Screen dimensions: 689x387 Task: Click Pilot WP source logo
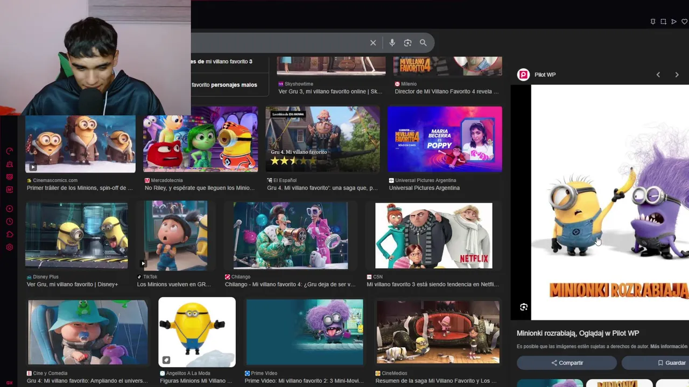[523, 75]
